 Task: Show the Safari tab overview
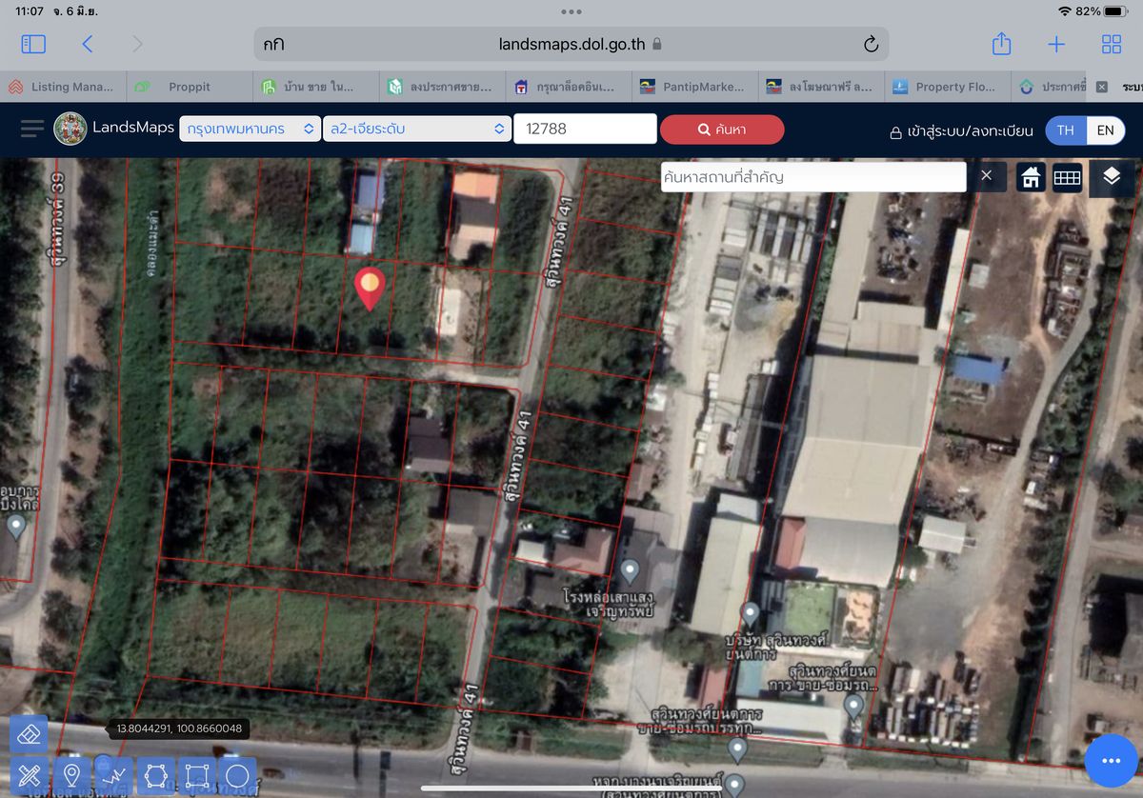coord(1112,44)
